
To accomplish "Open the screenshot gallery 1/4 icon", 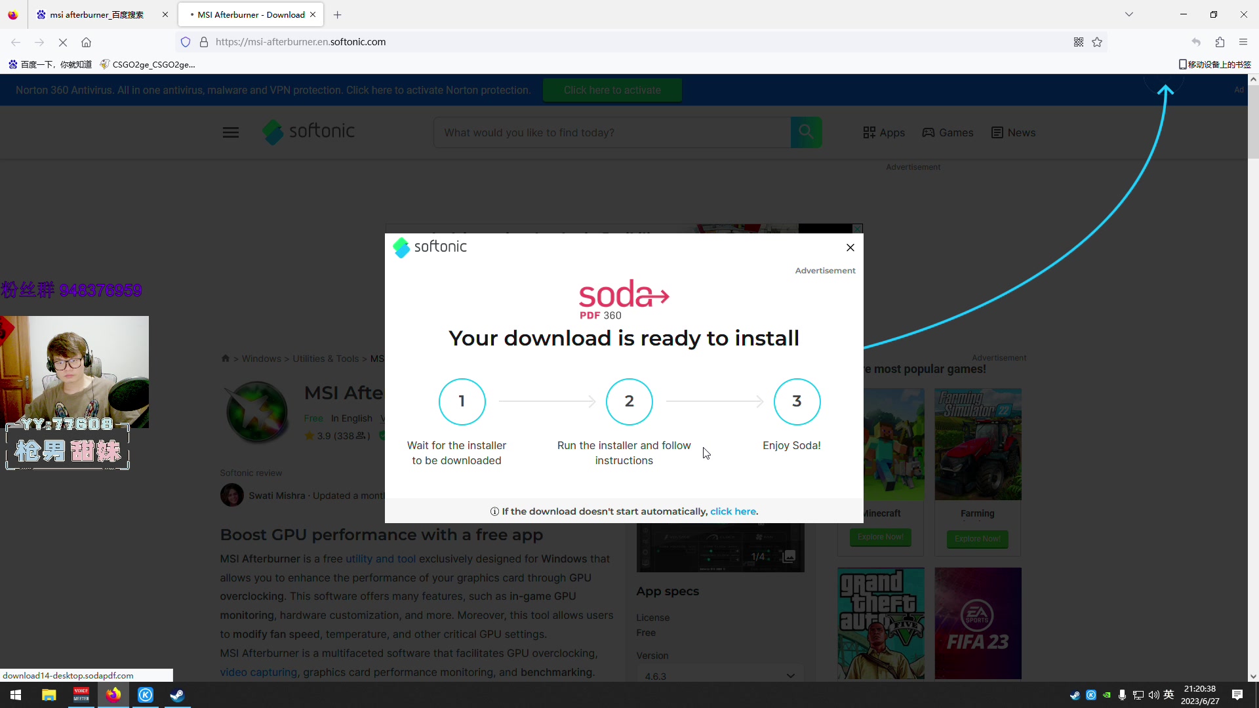I will pyautogui.click(x=789, y=557).
